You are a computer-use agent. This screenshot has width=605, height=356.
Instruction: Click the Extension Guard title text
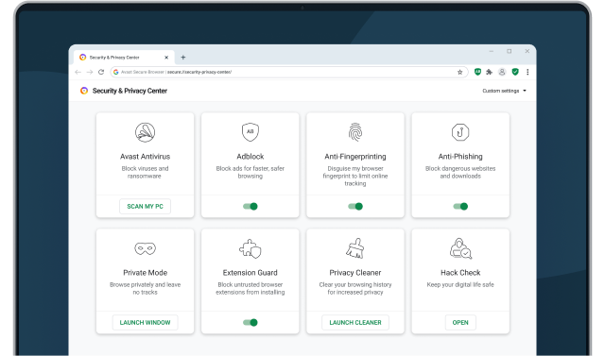pyautogui.click(x=250, y=273)
